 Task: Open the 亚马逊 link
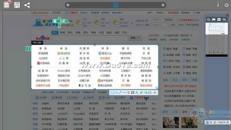(85, 86)
